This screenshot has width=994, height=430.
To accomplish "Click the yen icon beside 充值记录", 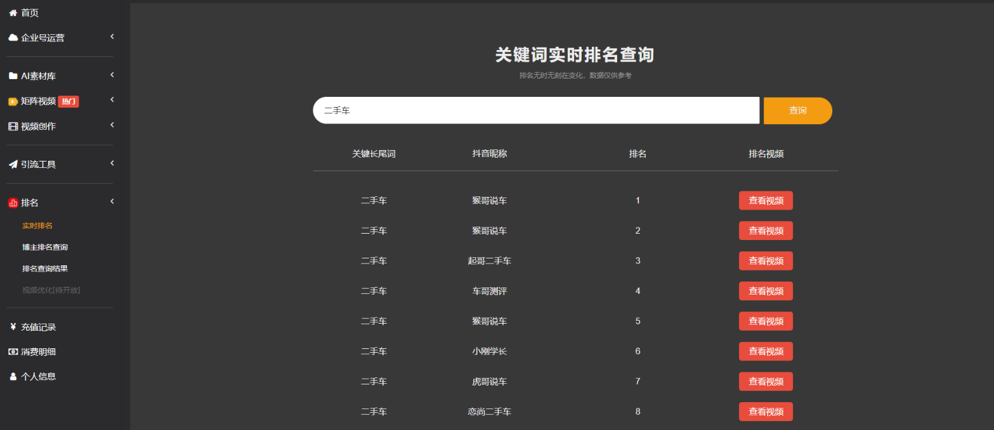I will pyautogui.click(x=13, y=327).
